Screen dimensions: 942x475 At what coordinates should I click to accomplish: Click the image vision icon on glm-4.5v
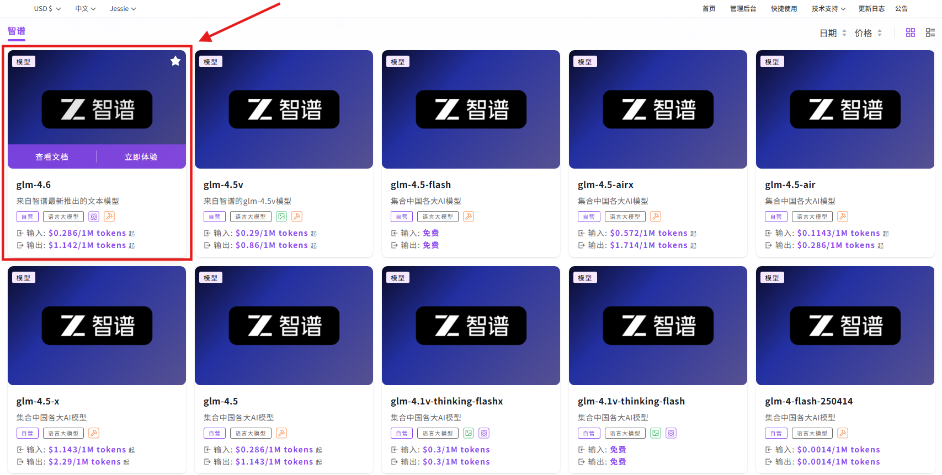[281, 217]
